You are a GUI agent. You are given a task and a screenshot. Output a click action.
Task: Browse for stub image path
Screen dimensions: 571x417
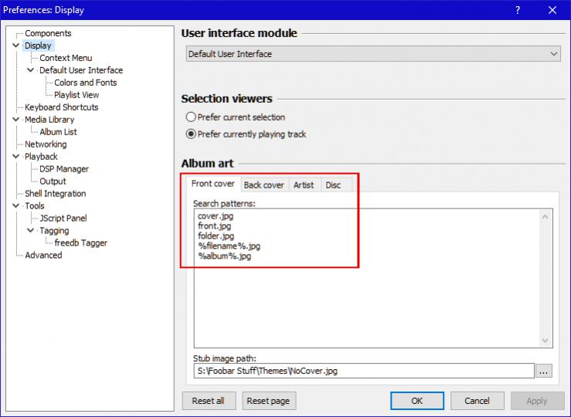click(x=544, y=371)
